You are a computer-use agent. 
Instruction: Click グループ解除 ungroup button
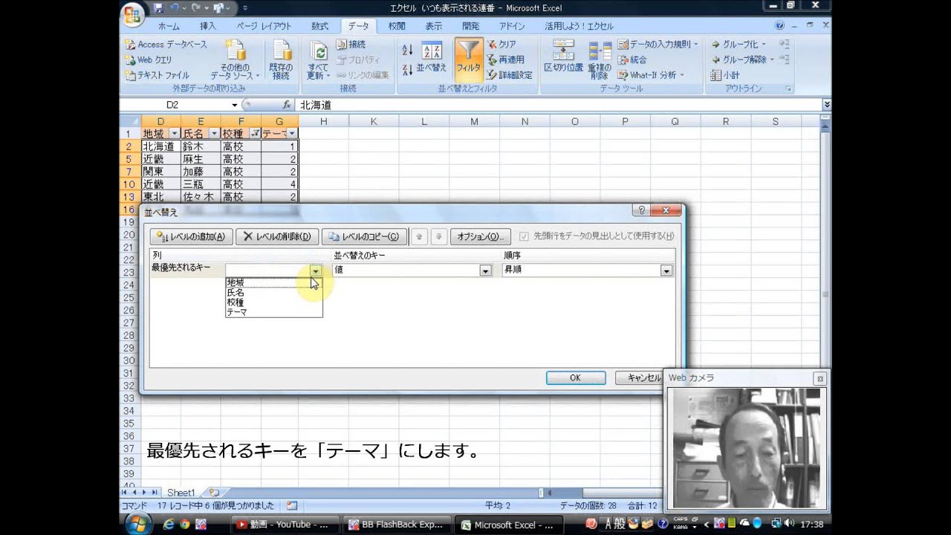(742, 59)
